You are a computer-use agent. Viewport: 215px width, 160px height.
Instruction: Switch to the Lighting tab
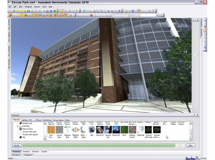[25, 120]
